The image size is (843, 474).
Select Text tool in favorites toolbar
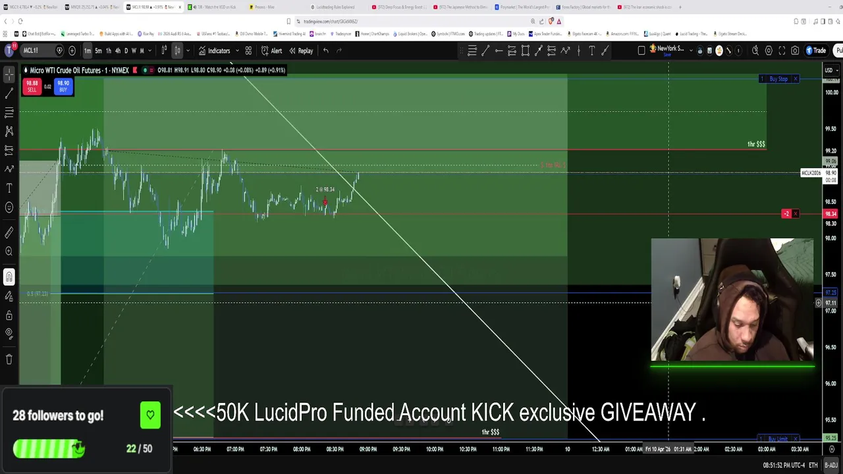(591, 51)
